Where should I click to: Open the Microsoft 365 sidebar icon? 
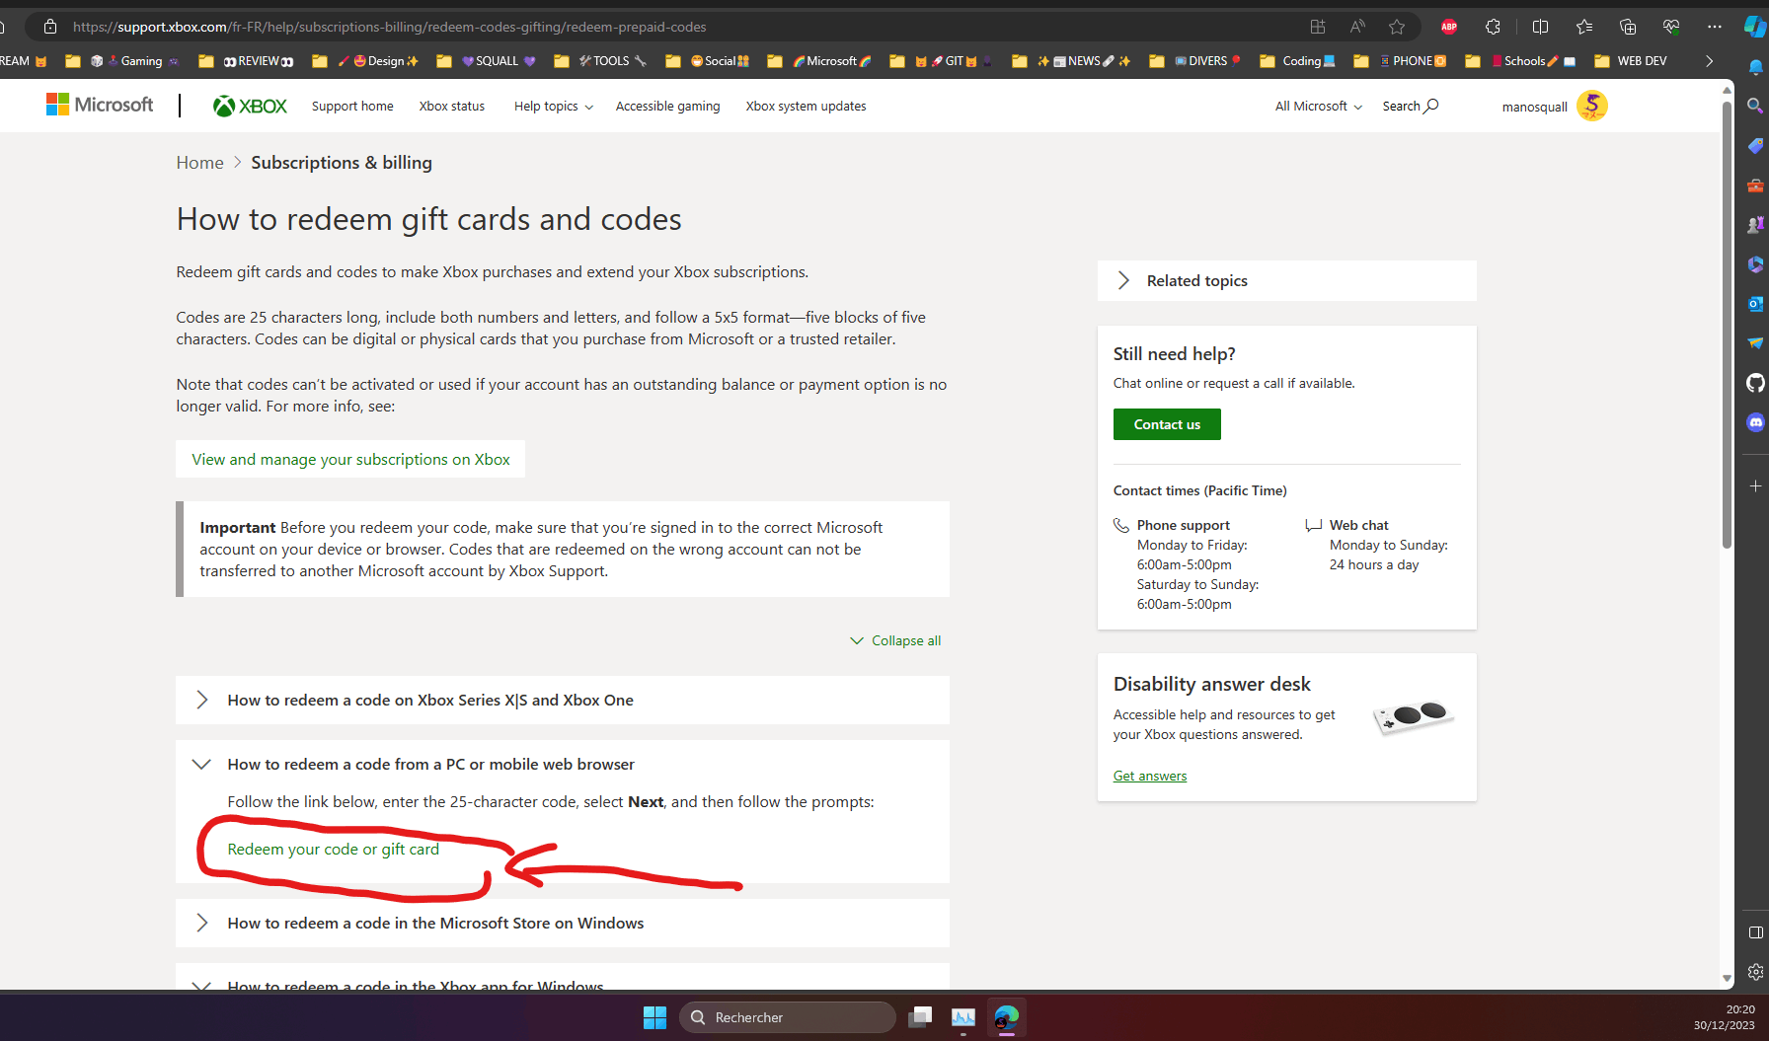click(x=1755, y=264)
